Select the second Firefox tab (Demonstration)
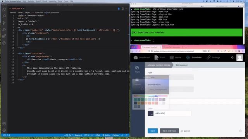 (173, 47)
